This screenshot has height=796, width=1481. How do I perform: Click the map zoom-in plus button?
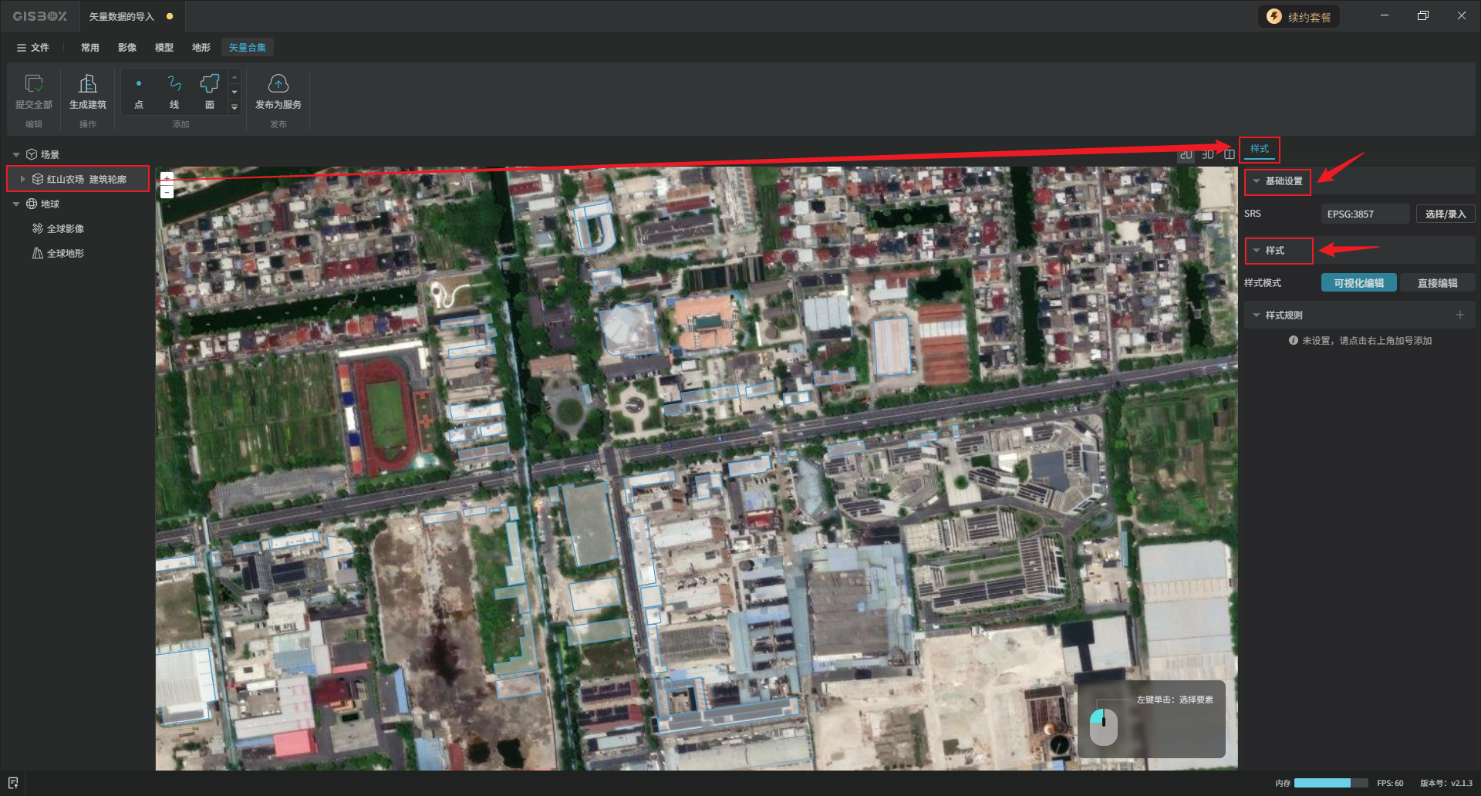pyautogui.click(x=167, y=177)
